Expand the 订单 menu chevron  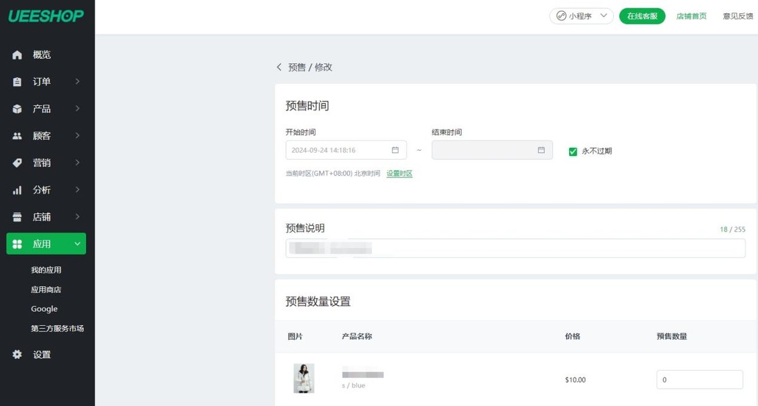pyautogui.click(x=77, y=81)
